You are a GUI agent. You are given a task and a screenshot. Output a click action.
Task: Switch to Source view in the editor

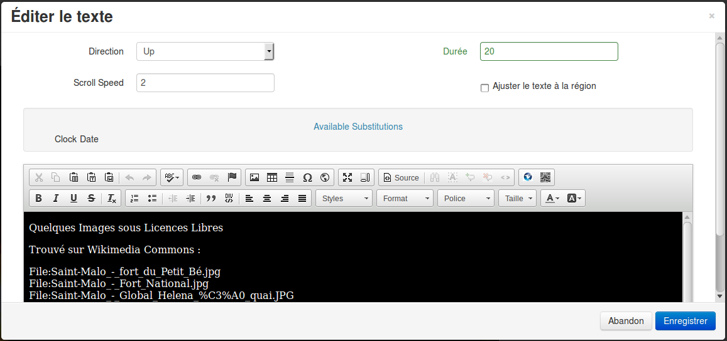[401, 177]
